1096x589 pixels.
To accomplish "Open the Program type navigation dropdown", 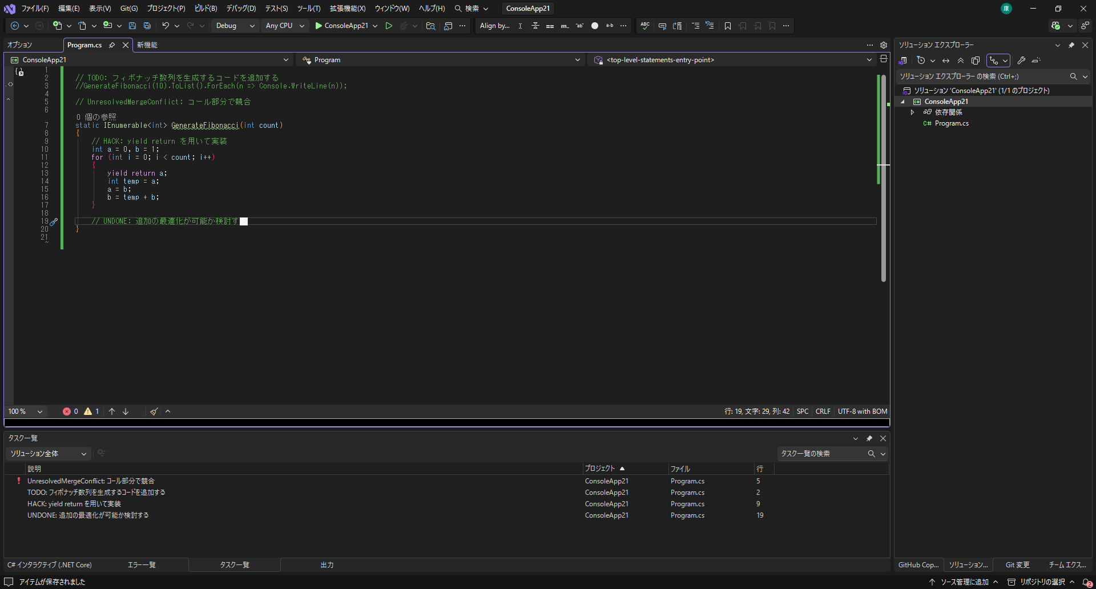I will [441, 60].
